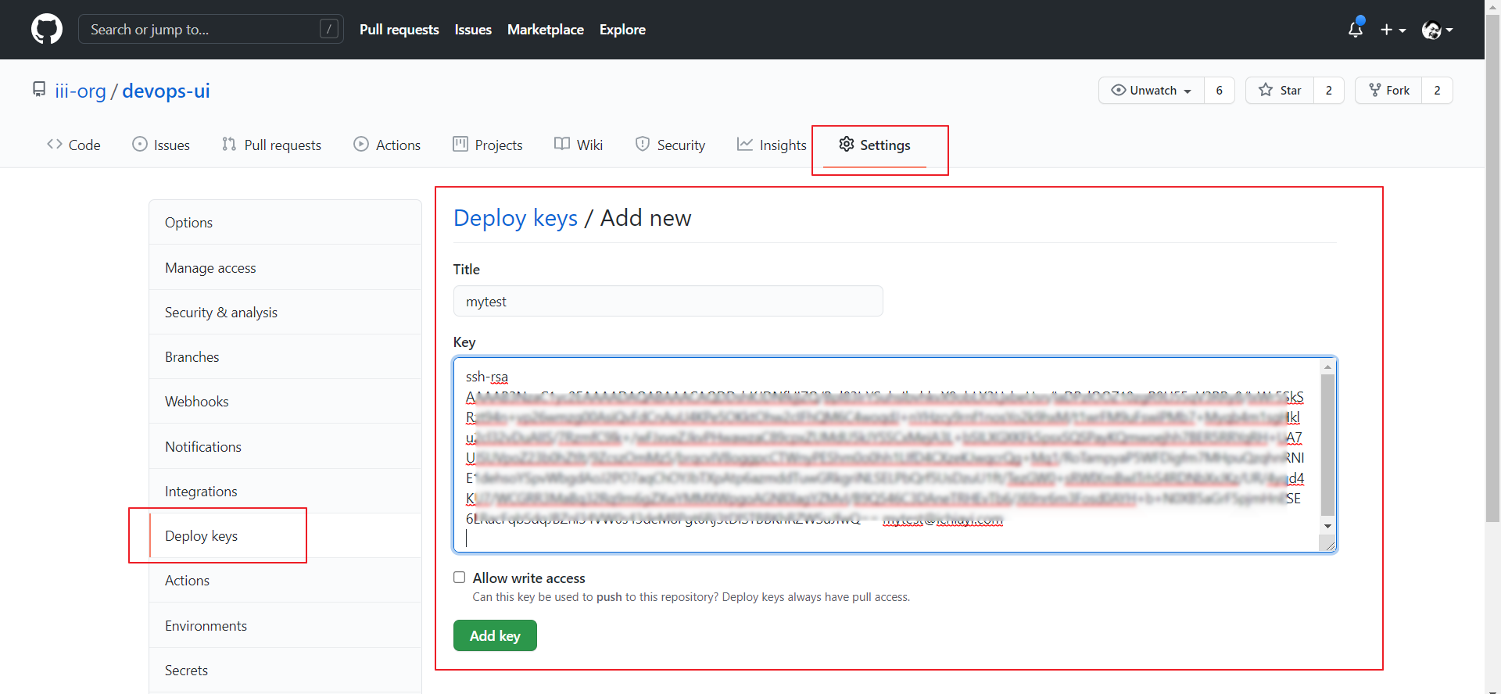This screenshot has width=1501, height=694.
Task: Open Integrations settings
Action: (285, 491)
